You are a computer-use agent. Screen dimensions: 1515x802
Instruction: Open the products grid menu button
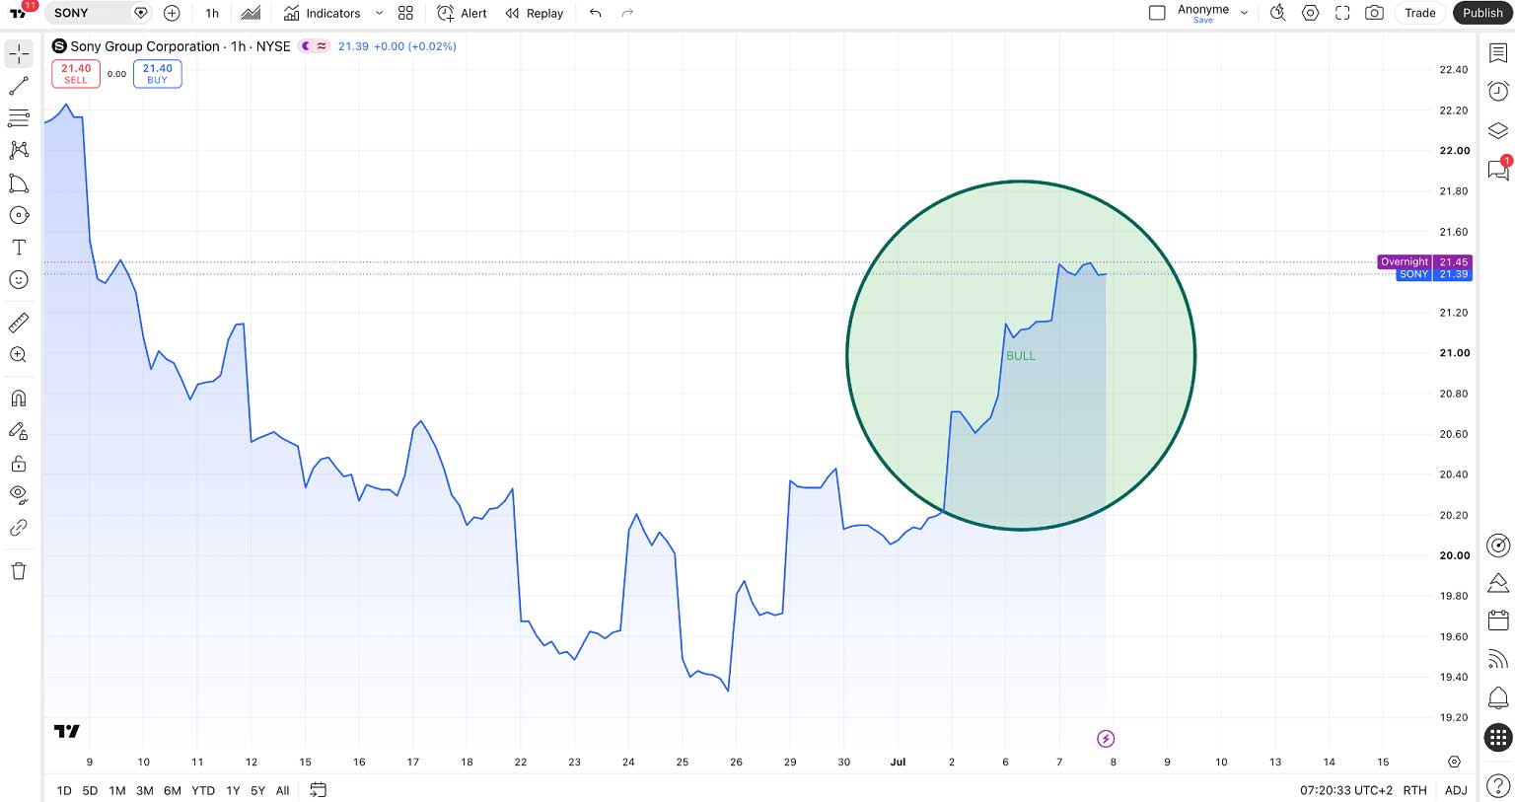click(x=1498, y=737)
